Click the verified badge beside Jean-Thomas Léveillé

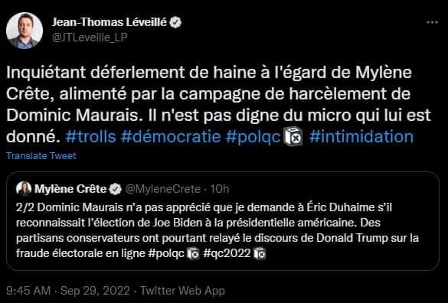[x=175, y=22]
